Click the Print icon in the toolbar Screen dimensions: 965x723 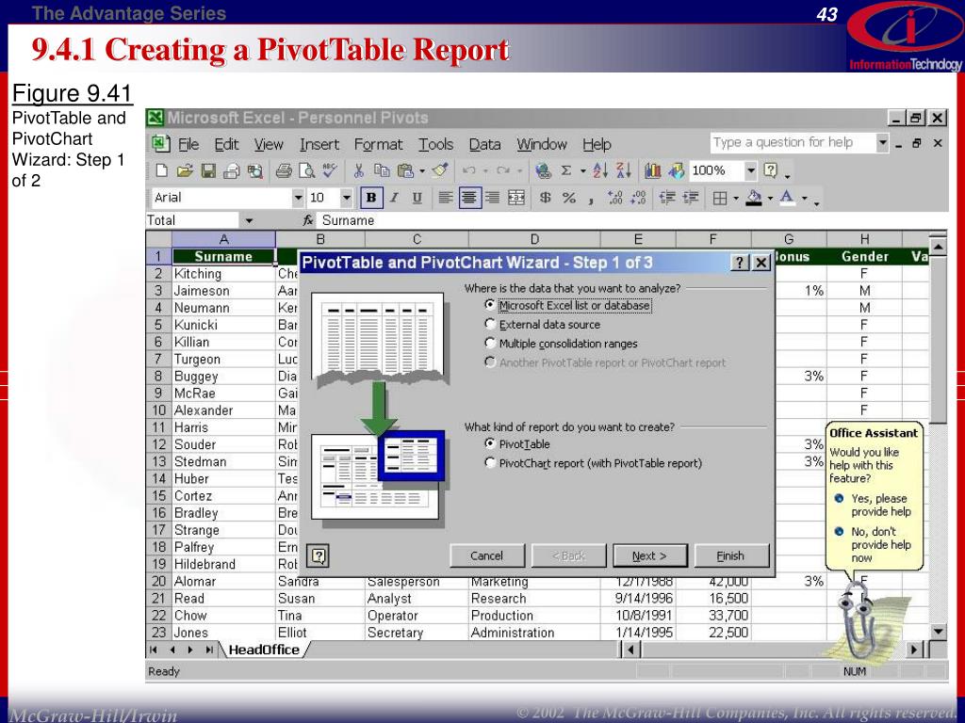(283, 171)
